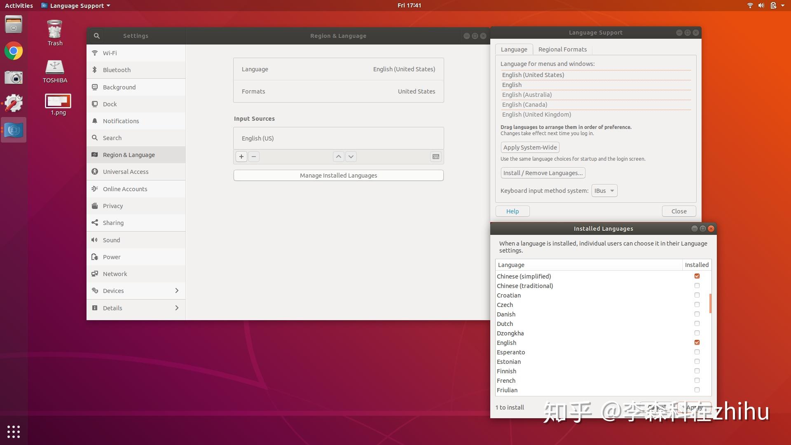Switch to Regional Formats tab
The width and height of the screenshot is (791, 445).
tap(562, 49)
